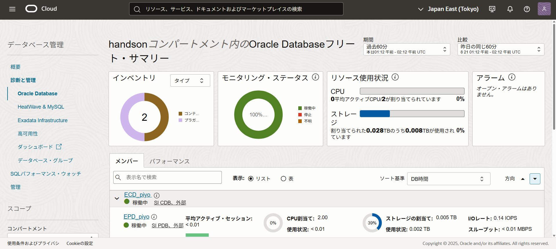Click the top search bar input
556x249 pixels.
coord(236,9)
